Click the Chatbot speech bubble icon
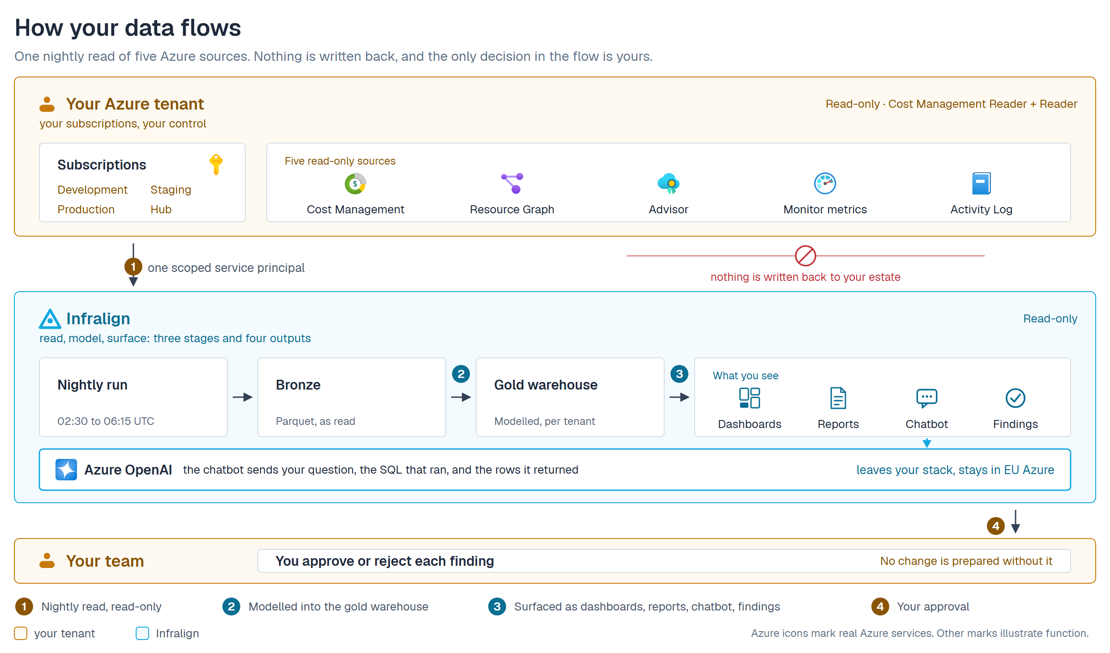 coord(927,398)
